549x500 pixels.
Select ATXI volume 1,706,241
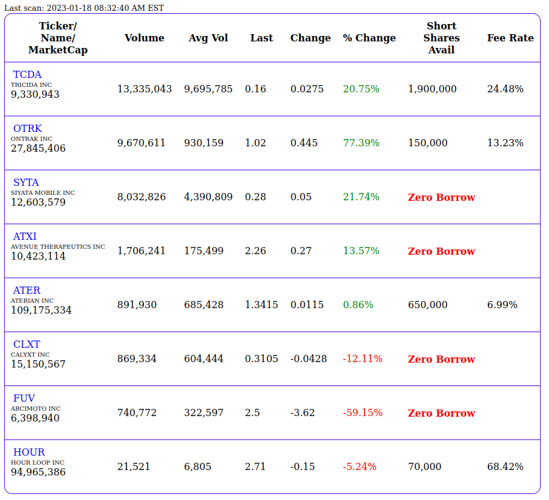tap(141, 251)
